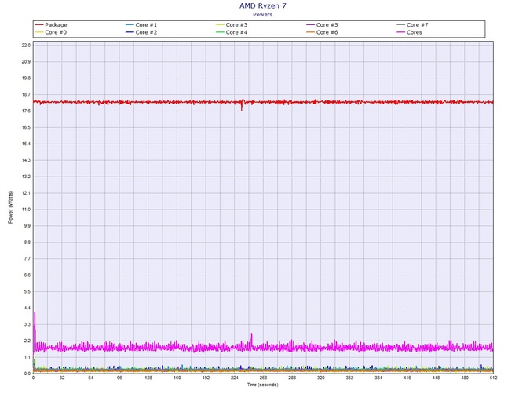
Task: Click the green Core #4 legend swatch
Action: coord(220,32)
